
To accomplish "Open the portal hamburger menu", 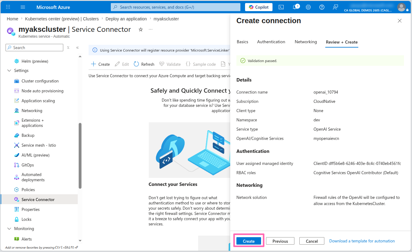I will point(23,7).
